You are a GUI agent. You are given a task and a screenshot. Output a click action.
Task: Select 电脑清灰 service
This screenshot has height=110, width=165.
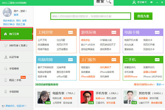85,68
